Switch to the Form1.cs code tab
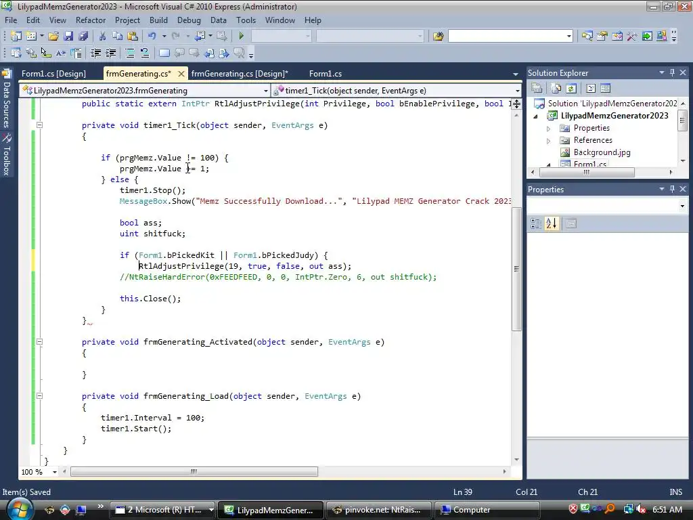The width and height of the screenshot is (693, 520). [326, 74]
